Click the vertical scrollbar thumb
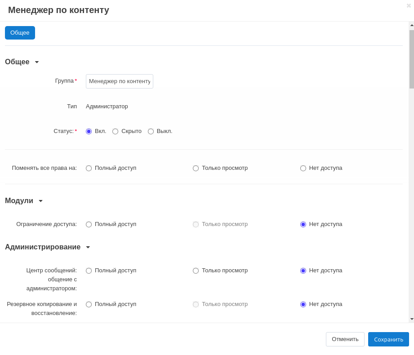This screenshot has height=355, width=414. pyautogui.click(x=411, y=58)
